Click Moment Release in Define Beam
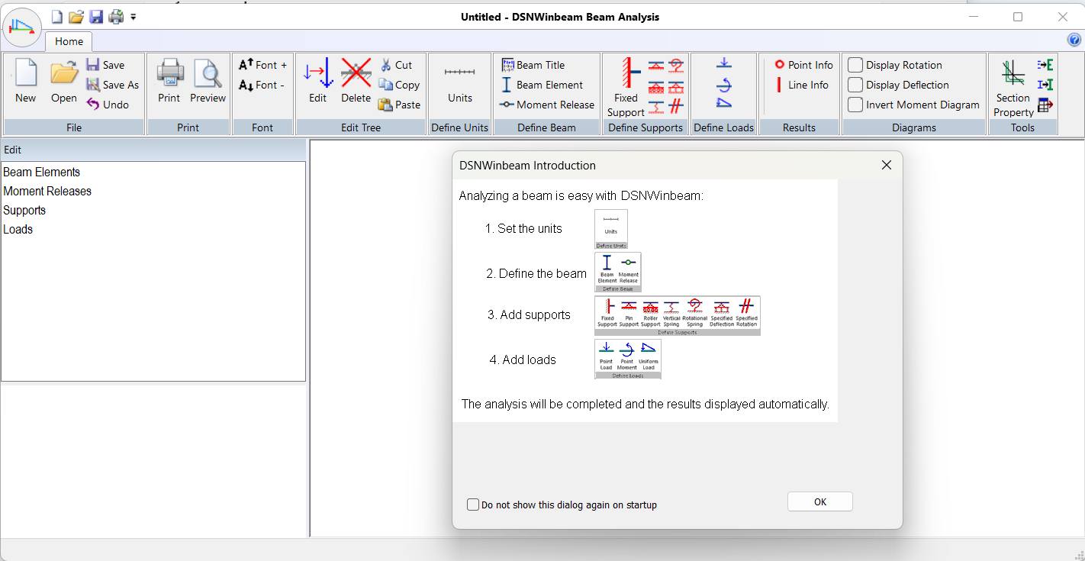Image resolution: width=1085 pixels, height=561 pixels. (546, 105)
